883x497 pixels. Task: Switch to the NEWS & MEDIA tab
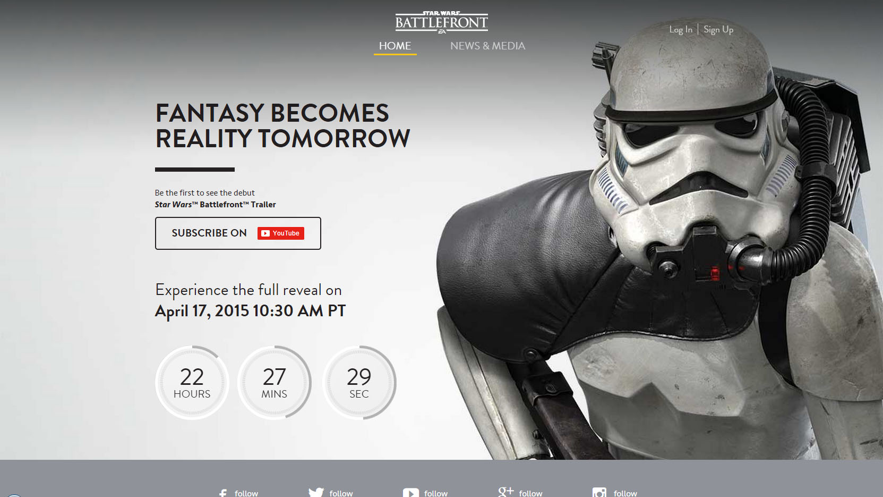487,46
